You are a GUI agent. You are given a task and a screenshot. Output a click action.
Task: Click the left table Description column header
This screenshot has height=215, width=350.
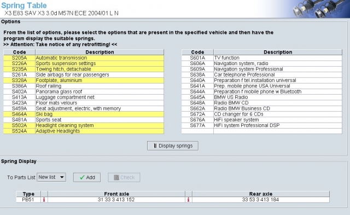point(100,52)
